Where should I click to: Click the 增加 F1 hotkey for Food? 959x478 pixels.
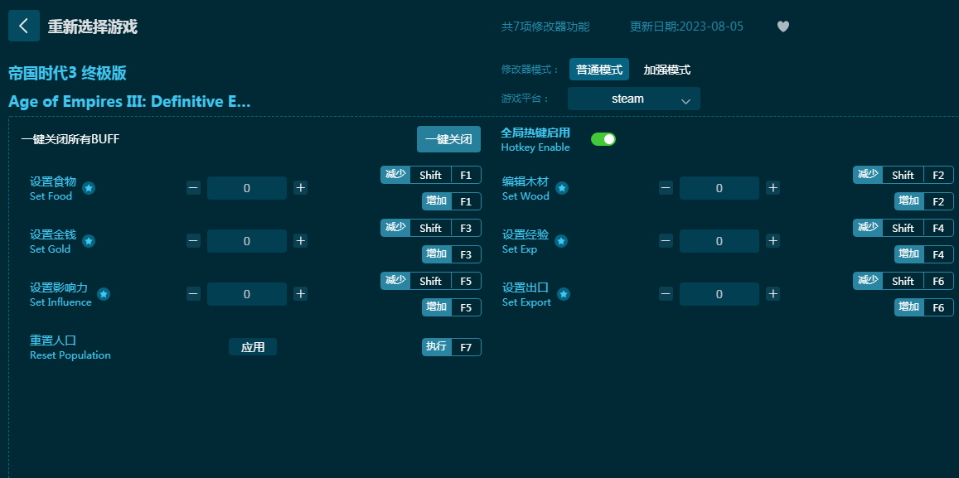(x=452, y=201)
